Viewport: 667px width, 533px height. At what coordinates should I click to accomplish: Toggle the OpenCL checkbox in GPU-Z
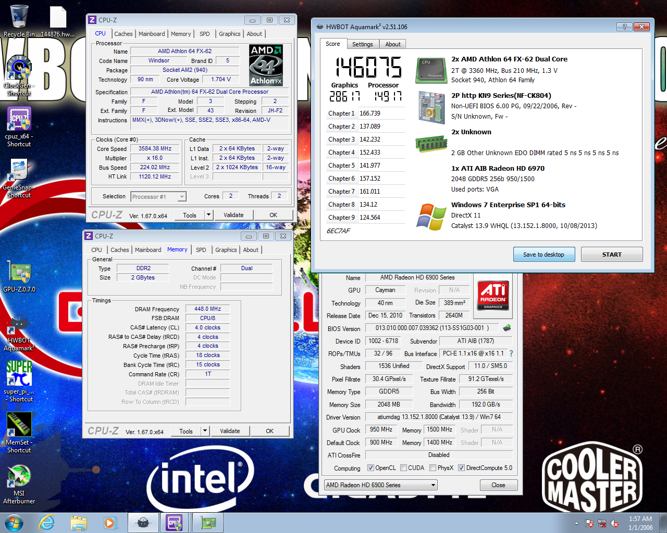pos(370,468)
